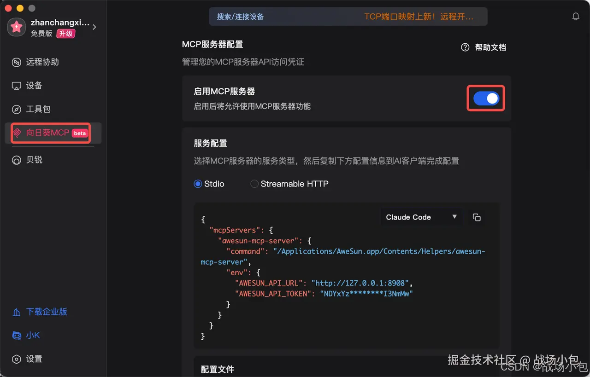Select the 设备 devices section

point(35,86)
